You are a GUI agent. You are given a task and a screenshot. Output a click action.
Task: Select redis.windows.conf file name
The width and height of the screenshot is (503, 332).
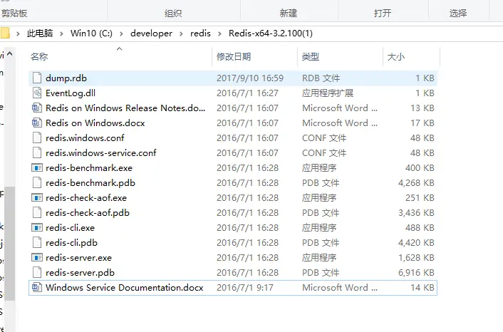pos(85,138)
